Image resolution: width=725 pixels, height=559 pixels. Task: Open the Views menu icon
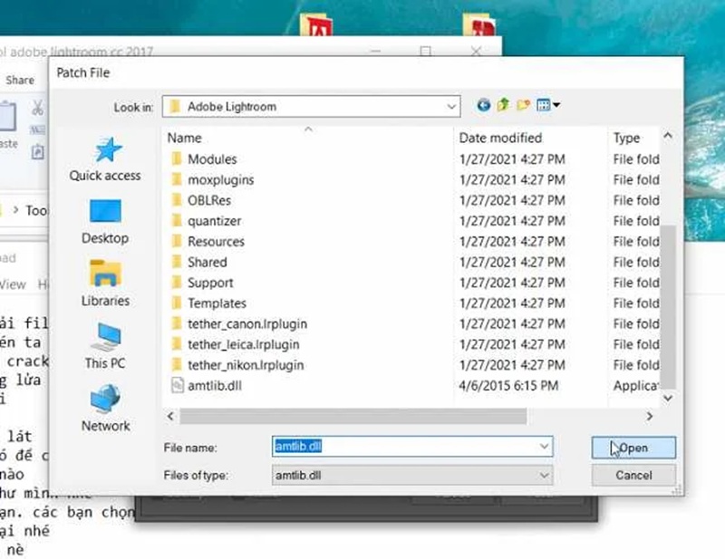point(546,104)
